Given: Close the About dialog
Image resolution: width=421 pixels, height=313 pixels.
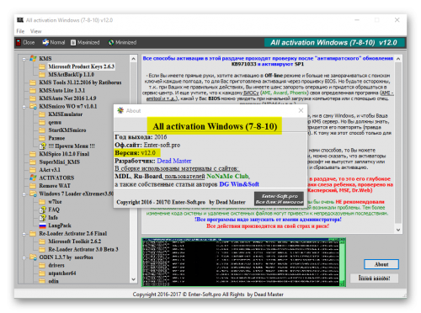Looking at the screenshot, I should [301, 110].
